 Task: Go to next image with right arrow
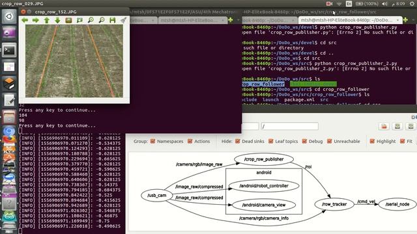click(36, 20)
